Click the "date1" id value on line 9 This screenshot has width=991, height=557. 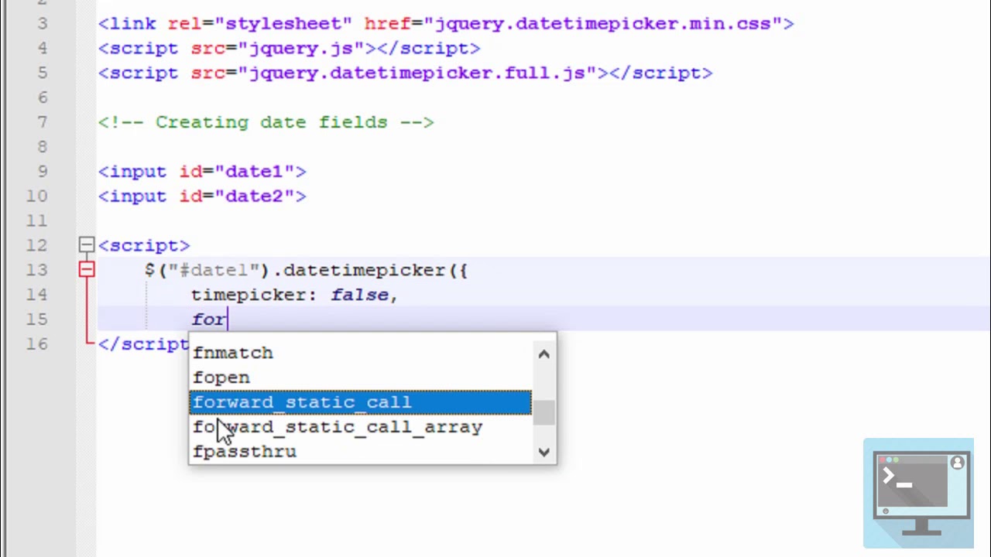click(x=255, y=172)
